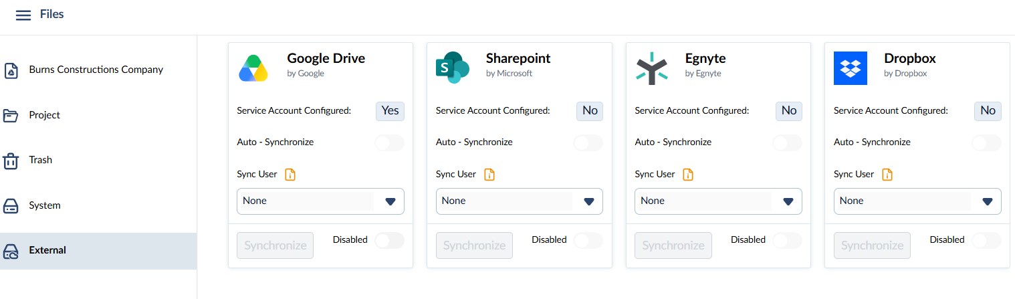Click the 'by Microsoft' subtitle
This screenshot has width=1015, height=299.
coord(510,74)
